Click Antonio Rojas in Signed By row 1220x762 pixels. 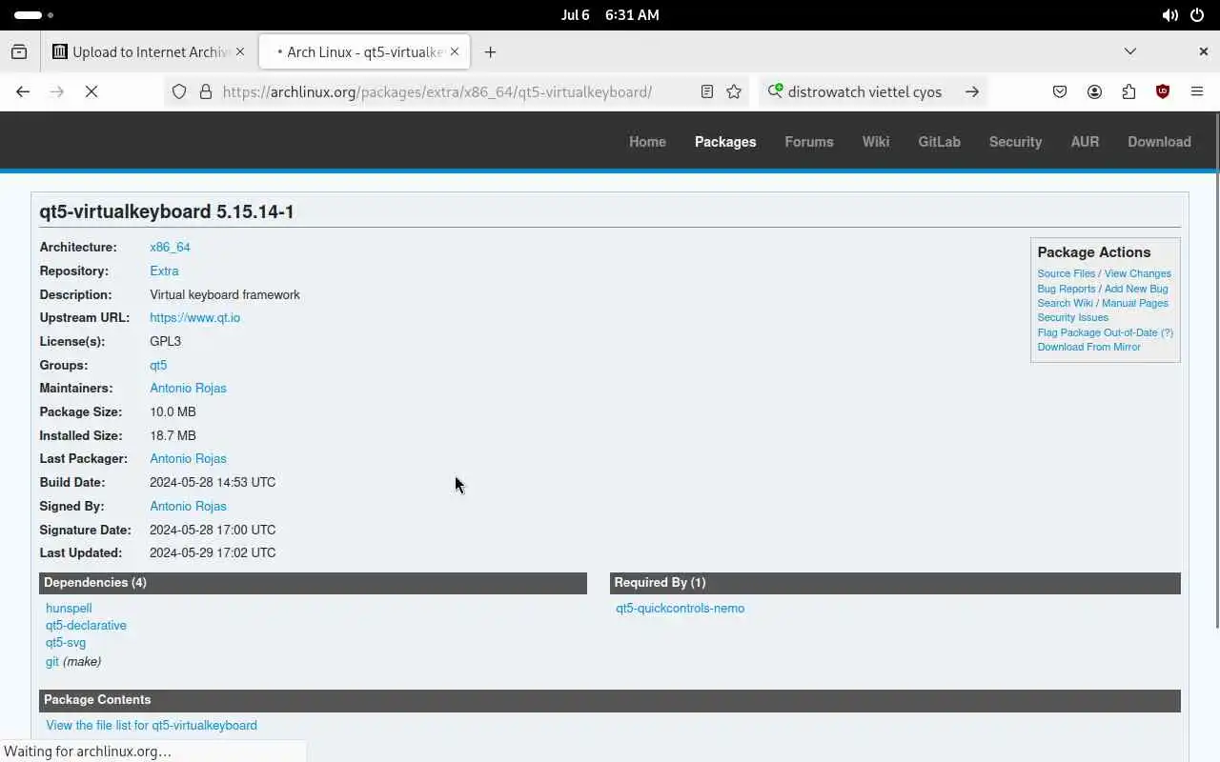point(188,506)
